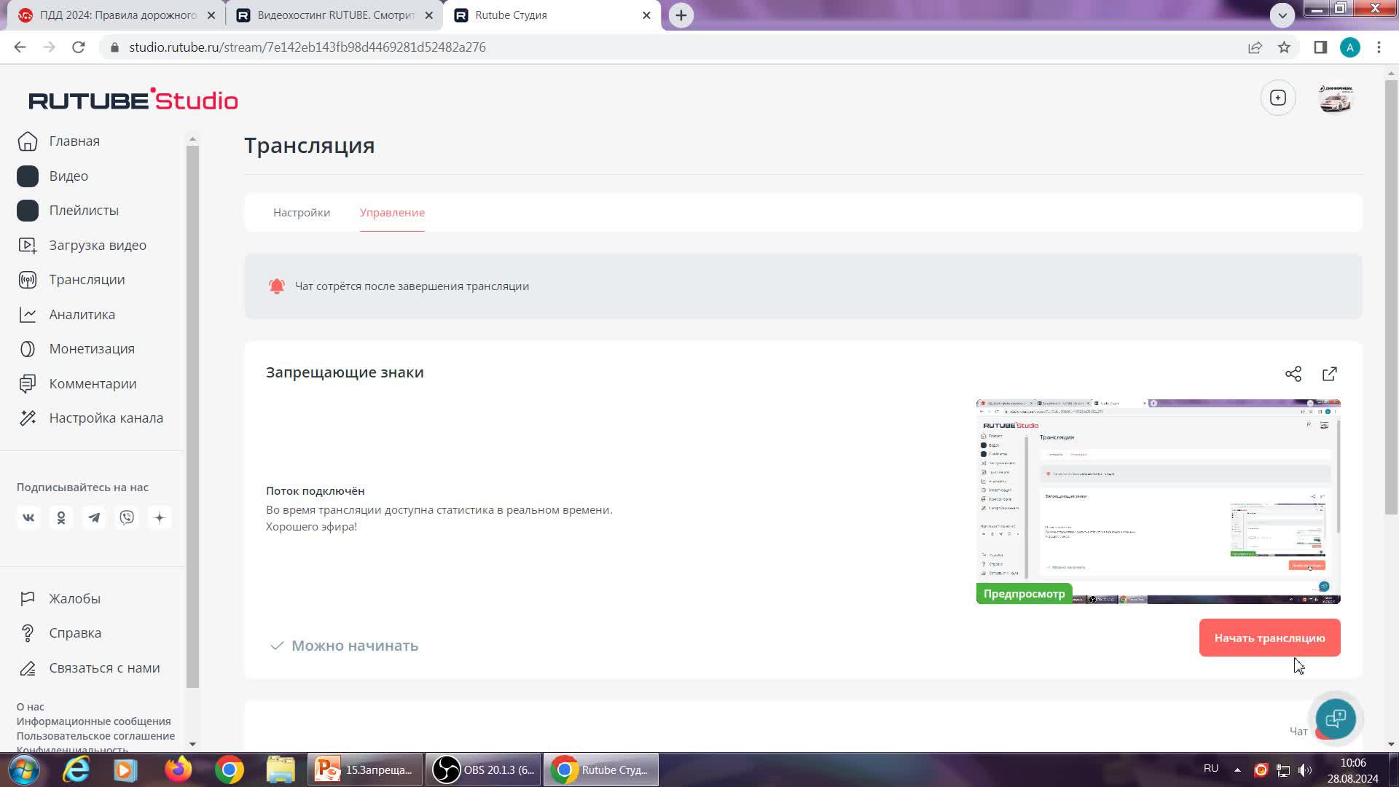Open the VK social link icon
Image resolution: width=1399 pixels, height=787 pixels.
click(28, 518)
